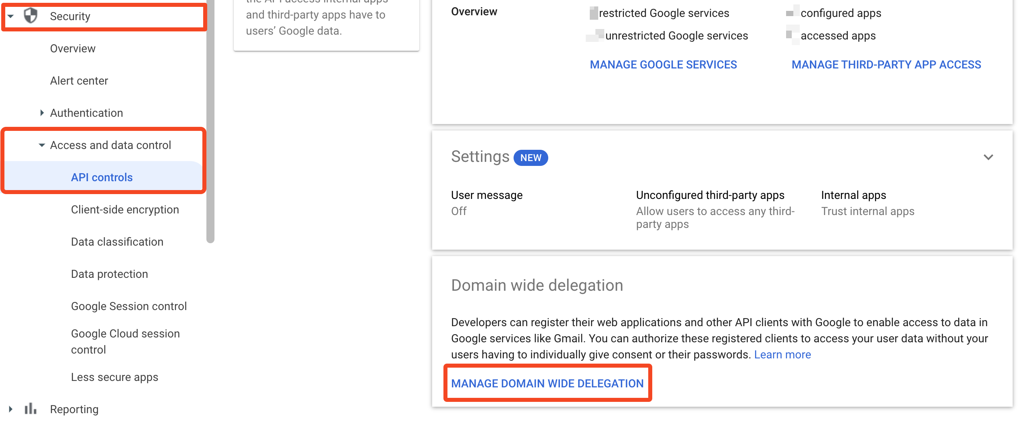This screenshot has height=422, width=1032.
Task: Go to Less secure apps
Action: 114,377
